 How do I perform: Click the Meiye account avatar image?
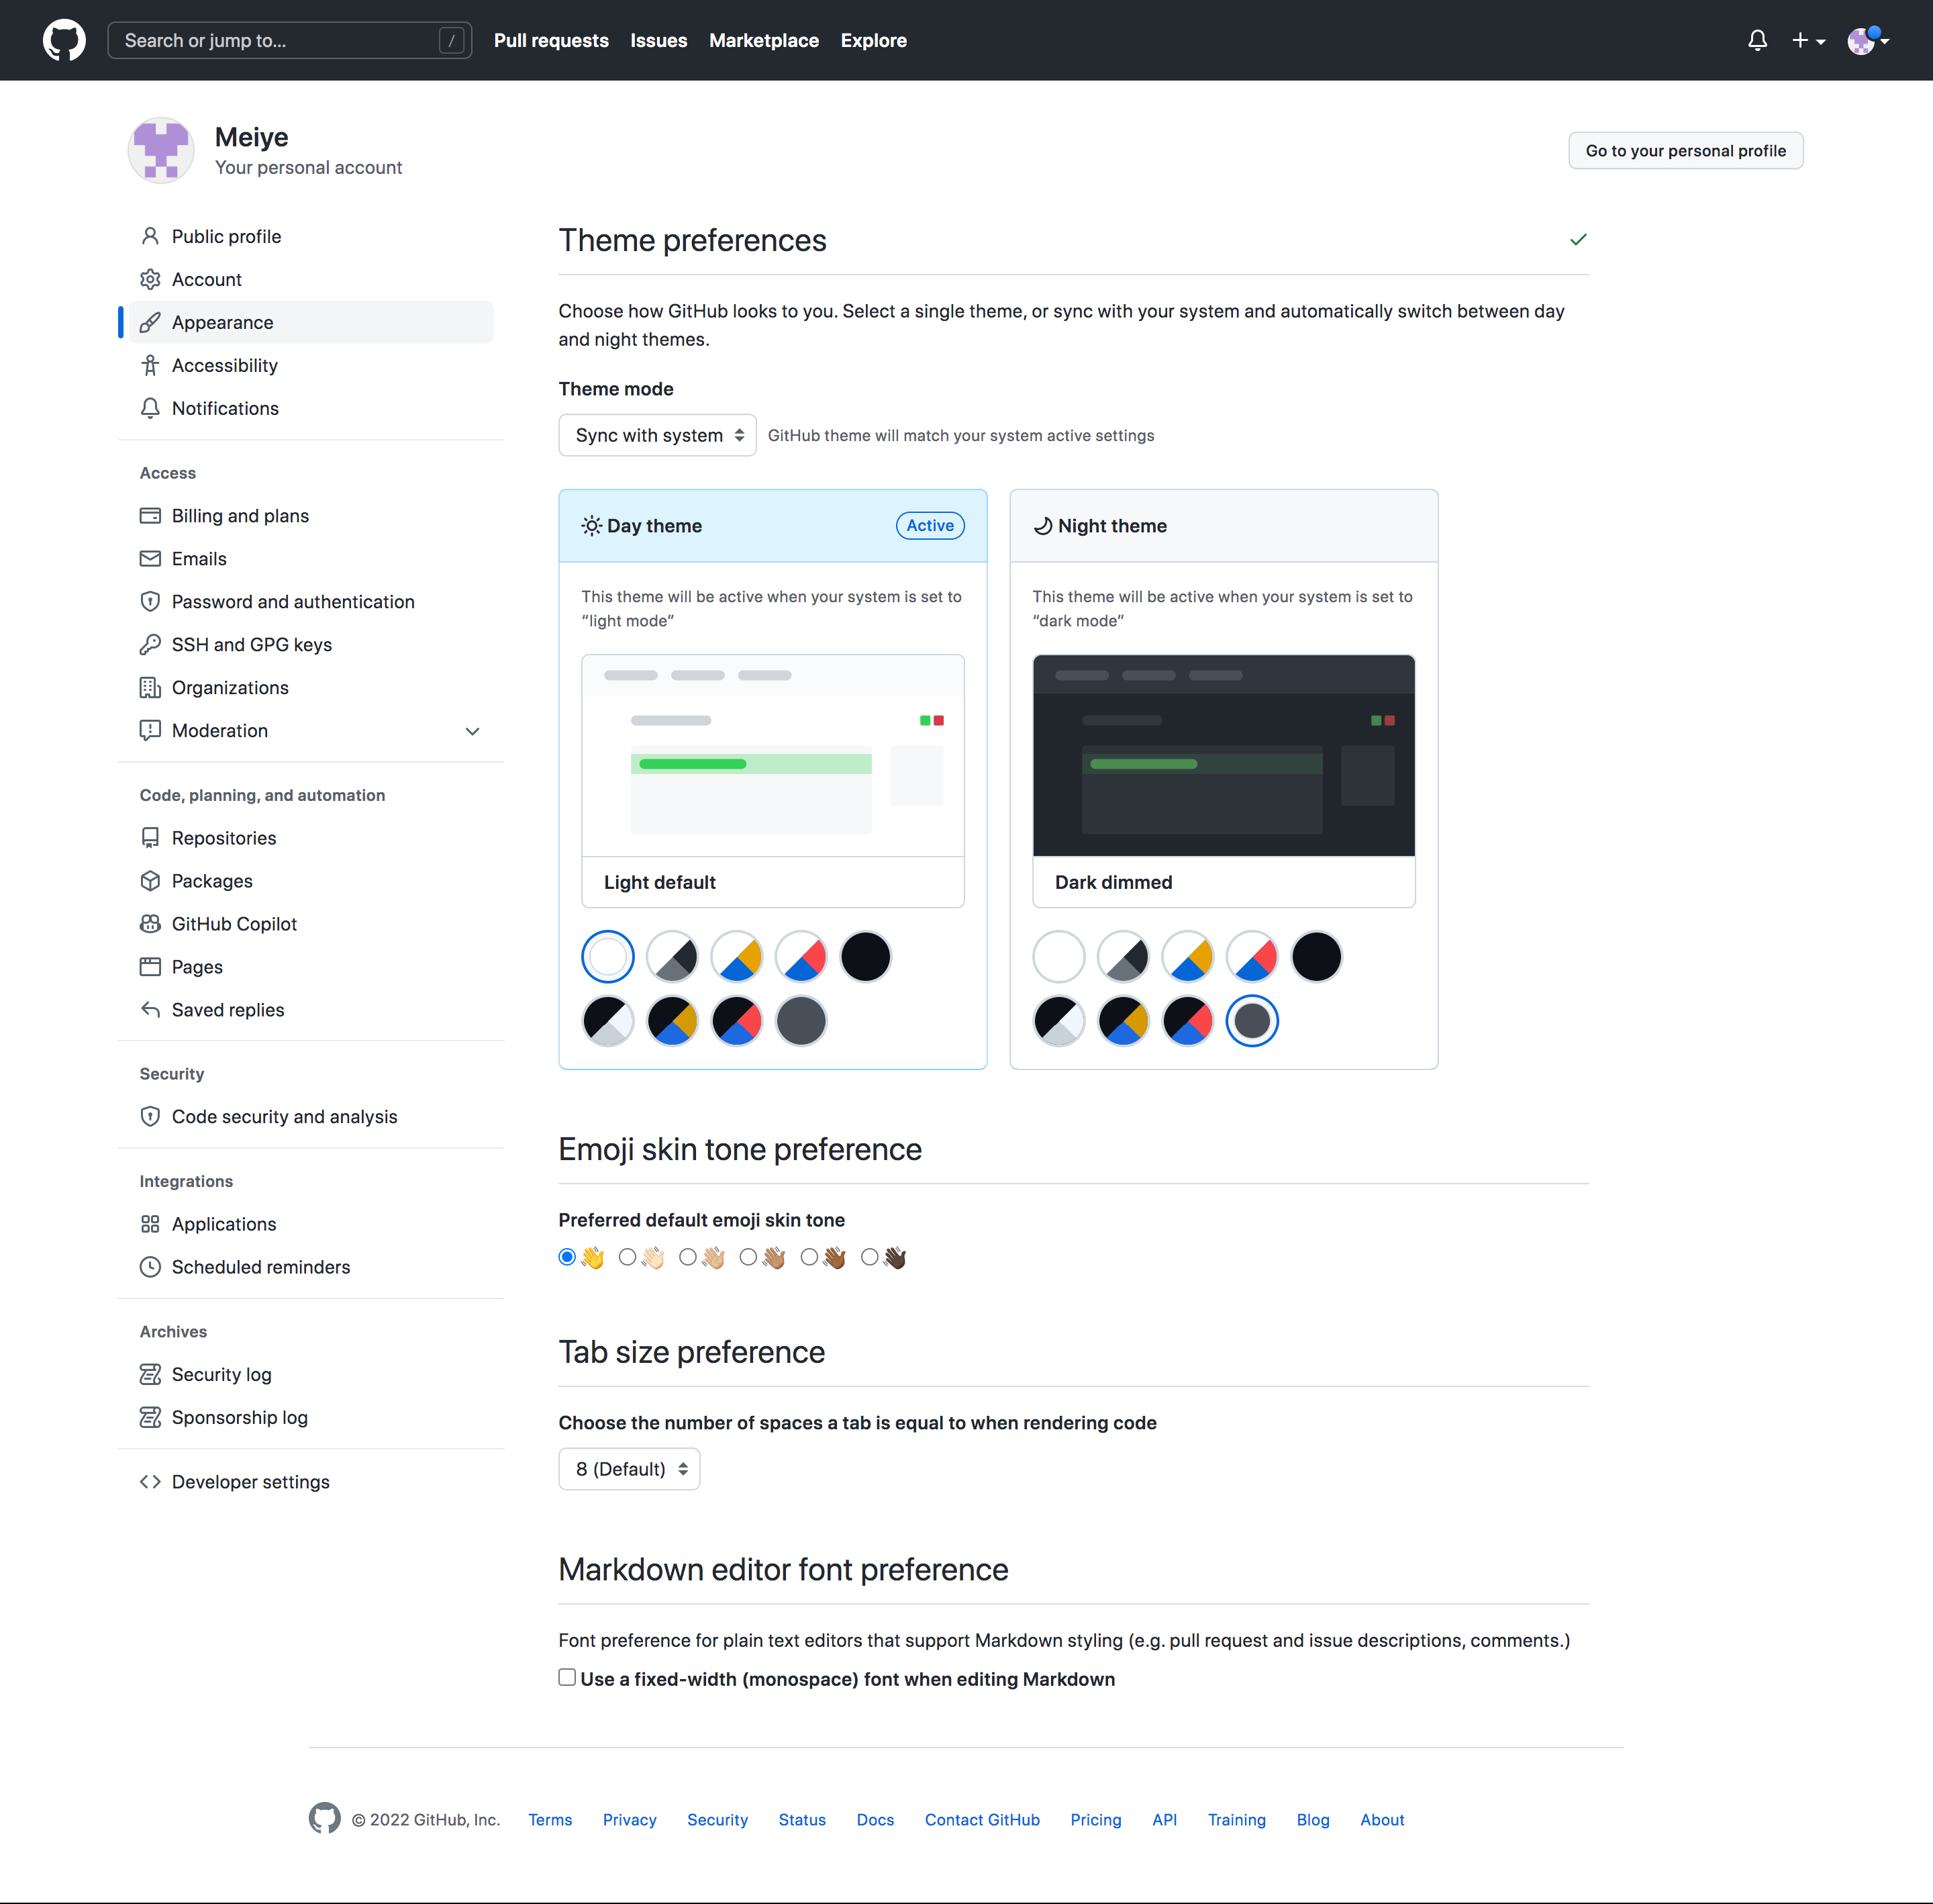(161, 150)
